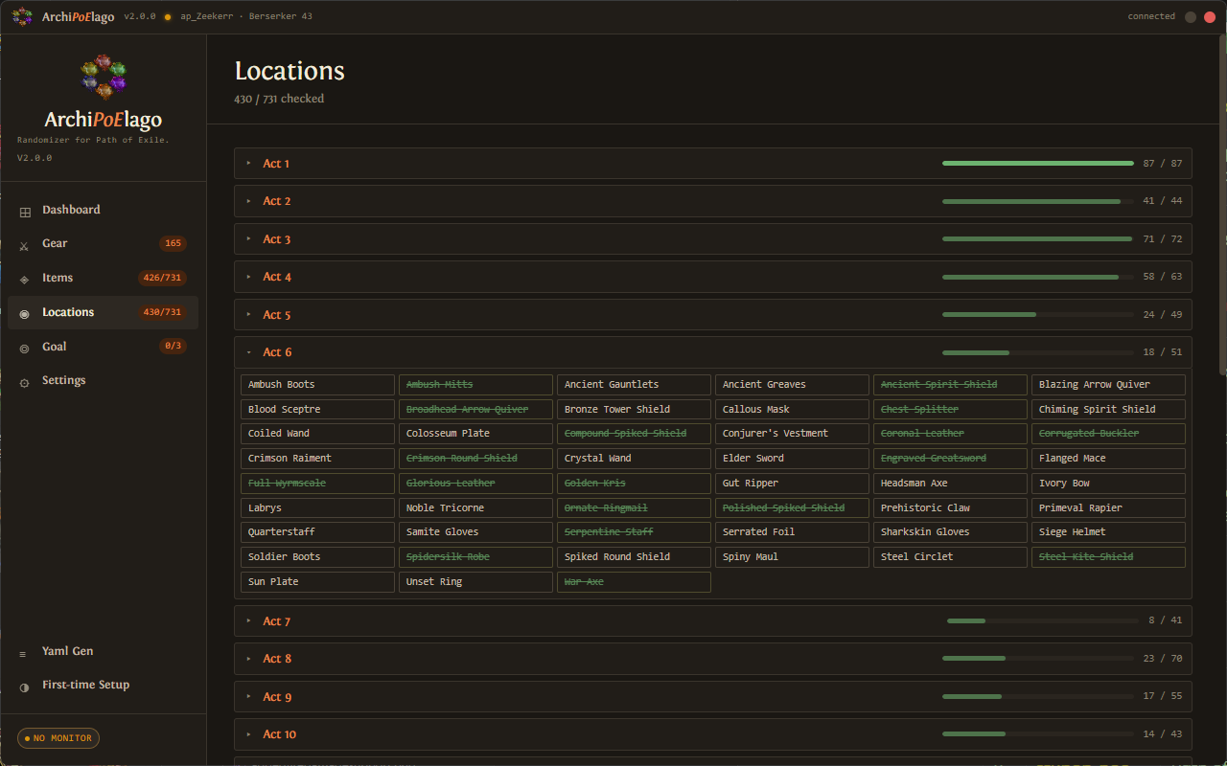Screen dimensions: 1227x766
Task: Select the Unset Ring location
Action: (475, 582)
